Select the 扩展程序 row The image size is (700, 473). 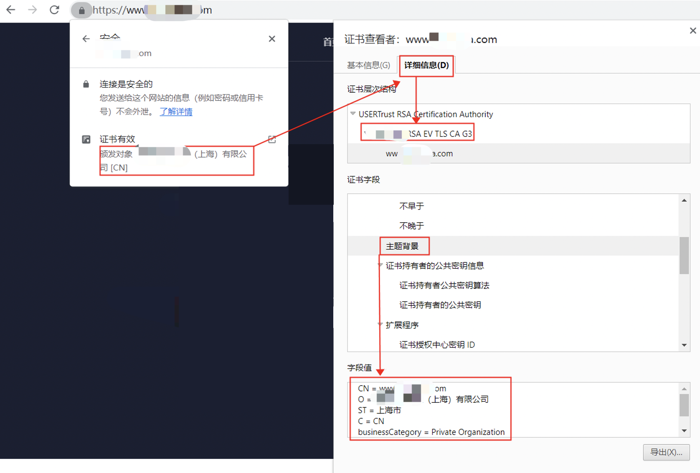[x=402, y=325]
